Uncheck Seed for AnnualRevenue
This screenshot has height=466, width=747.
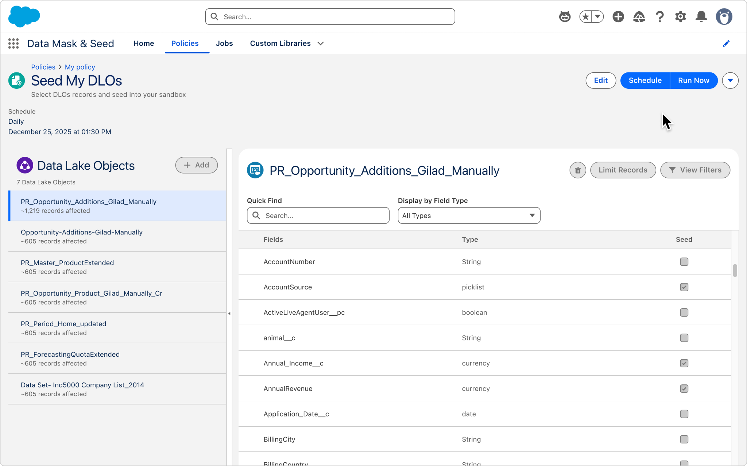pos(684,389)
